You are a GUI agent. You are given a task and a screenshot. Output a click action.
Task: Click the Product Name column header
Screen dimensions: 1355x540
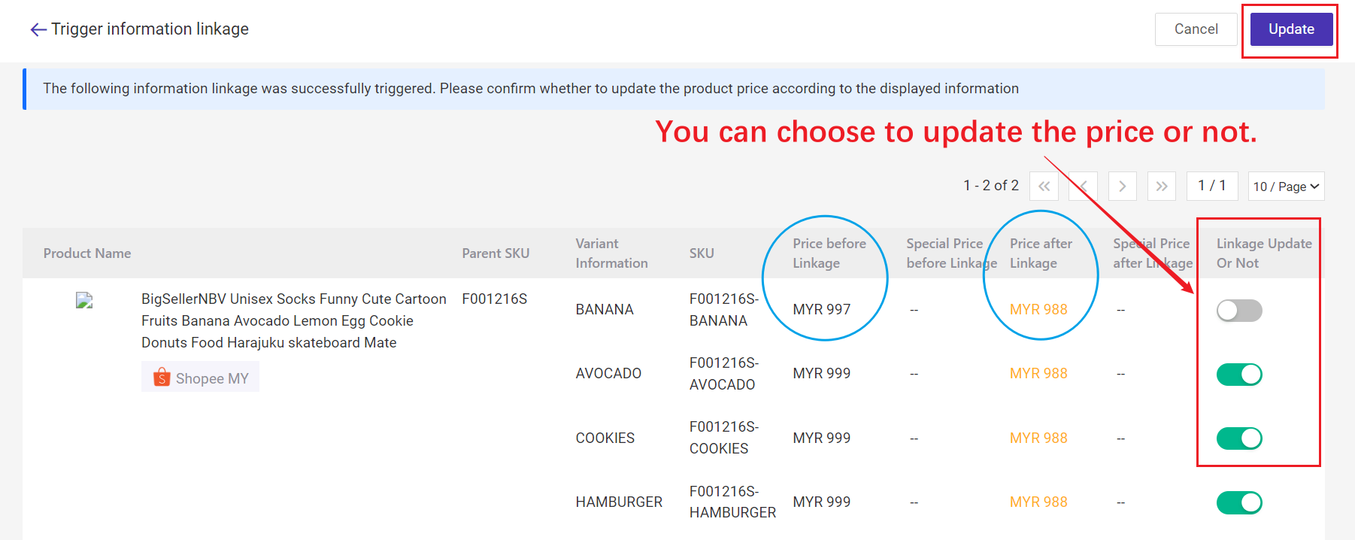tap(87, 253)
